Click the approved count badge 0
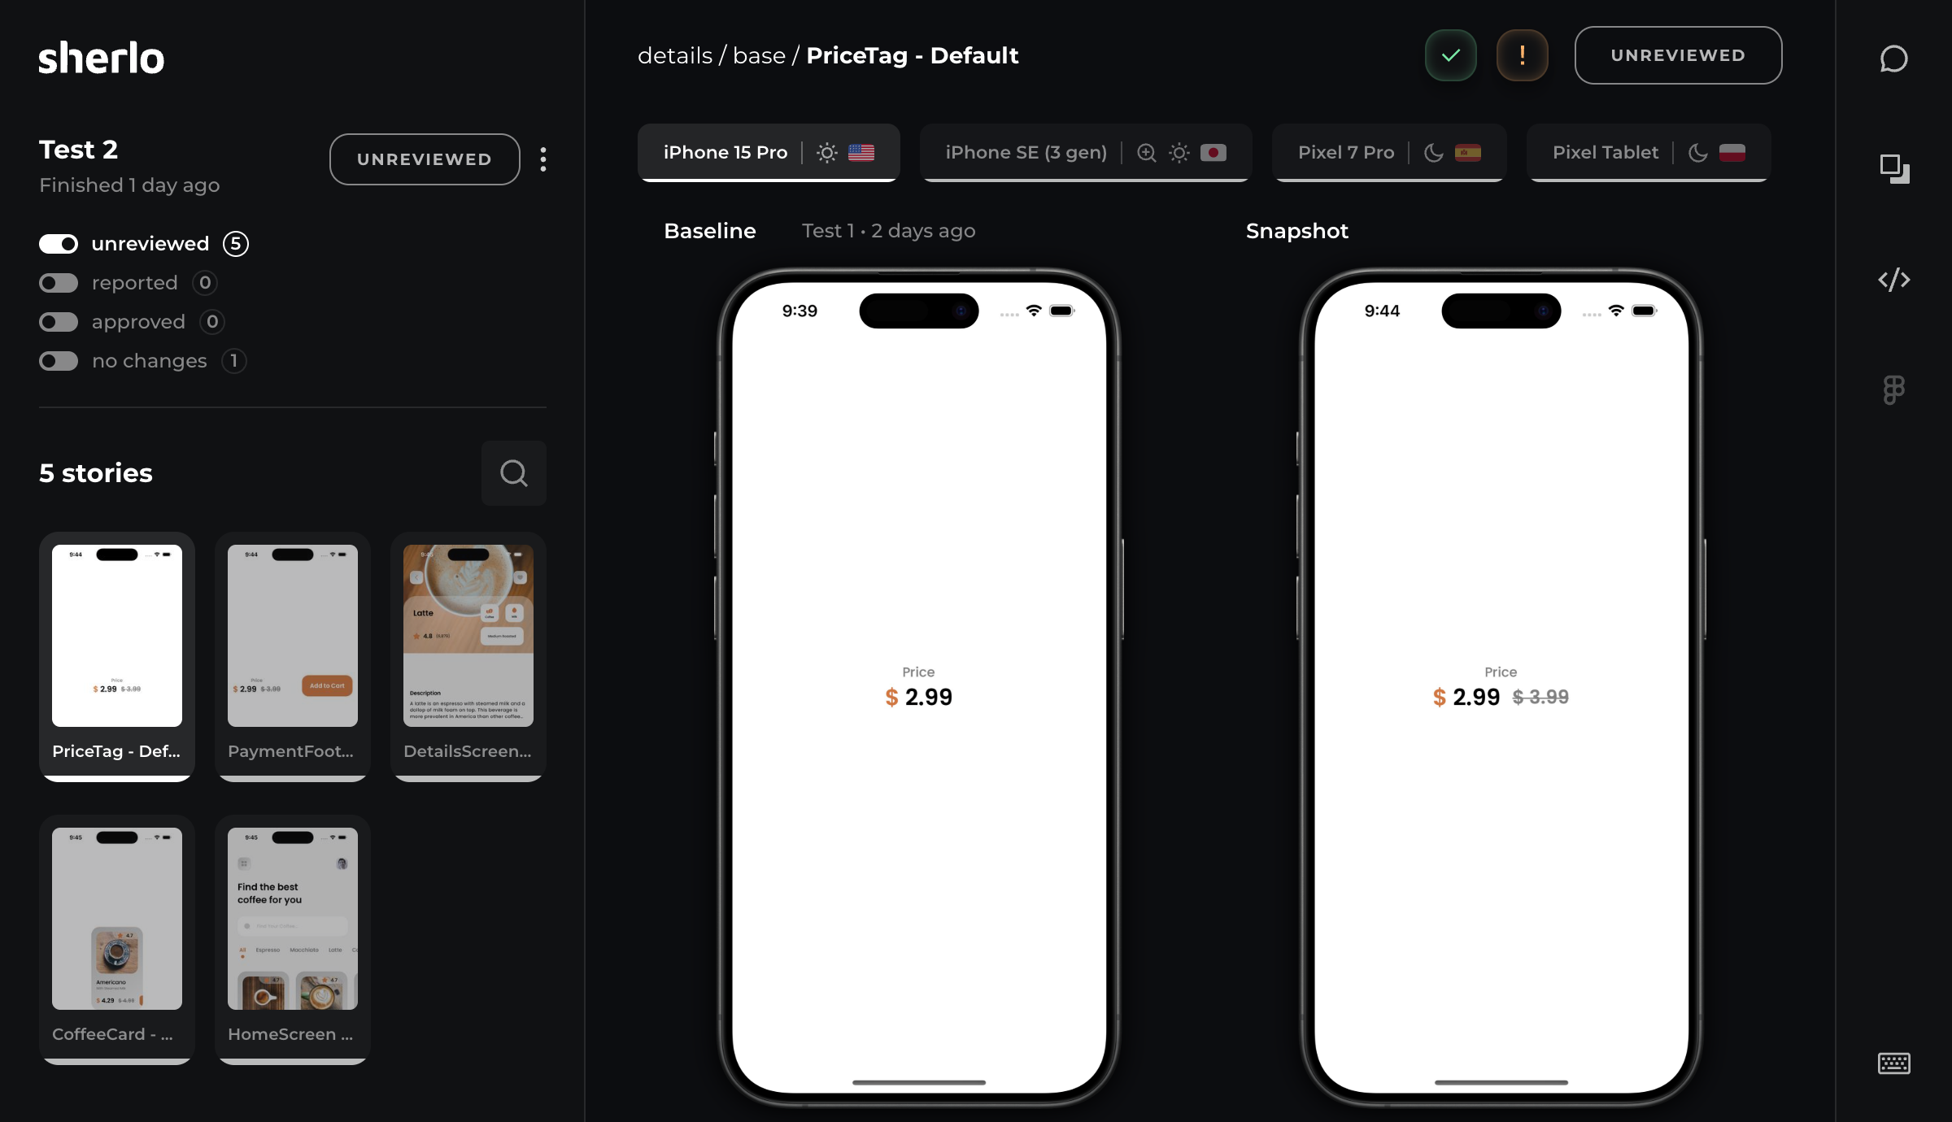1952x1122 pixels. click(x=212, y=322)
